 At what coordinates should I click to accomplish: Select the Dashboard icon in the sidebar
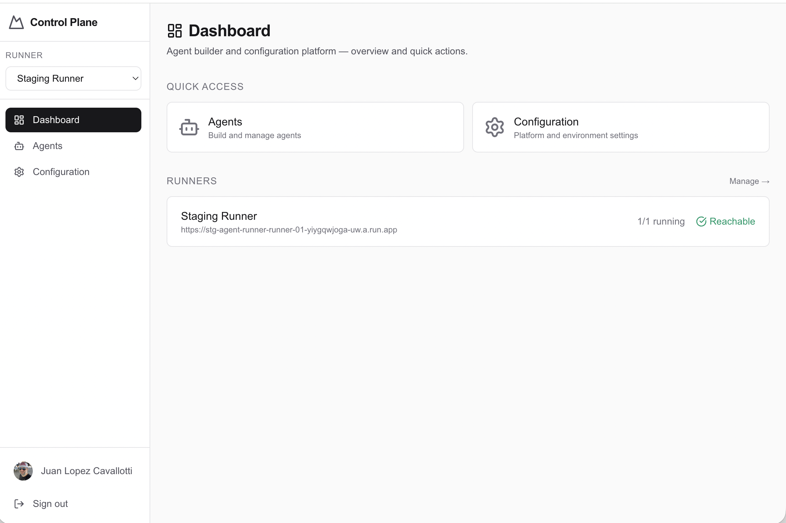pos(19,120)
